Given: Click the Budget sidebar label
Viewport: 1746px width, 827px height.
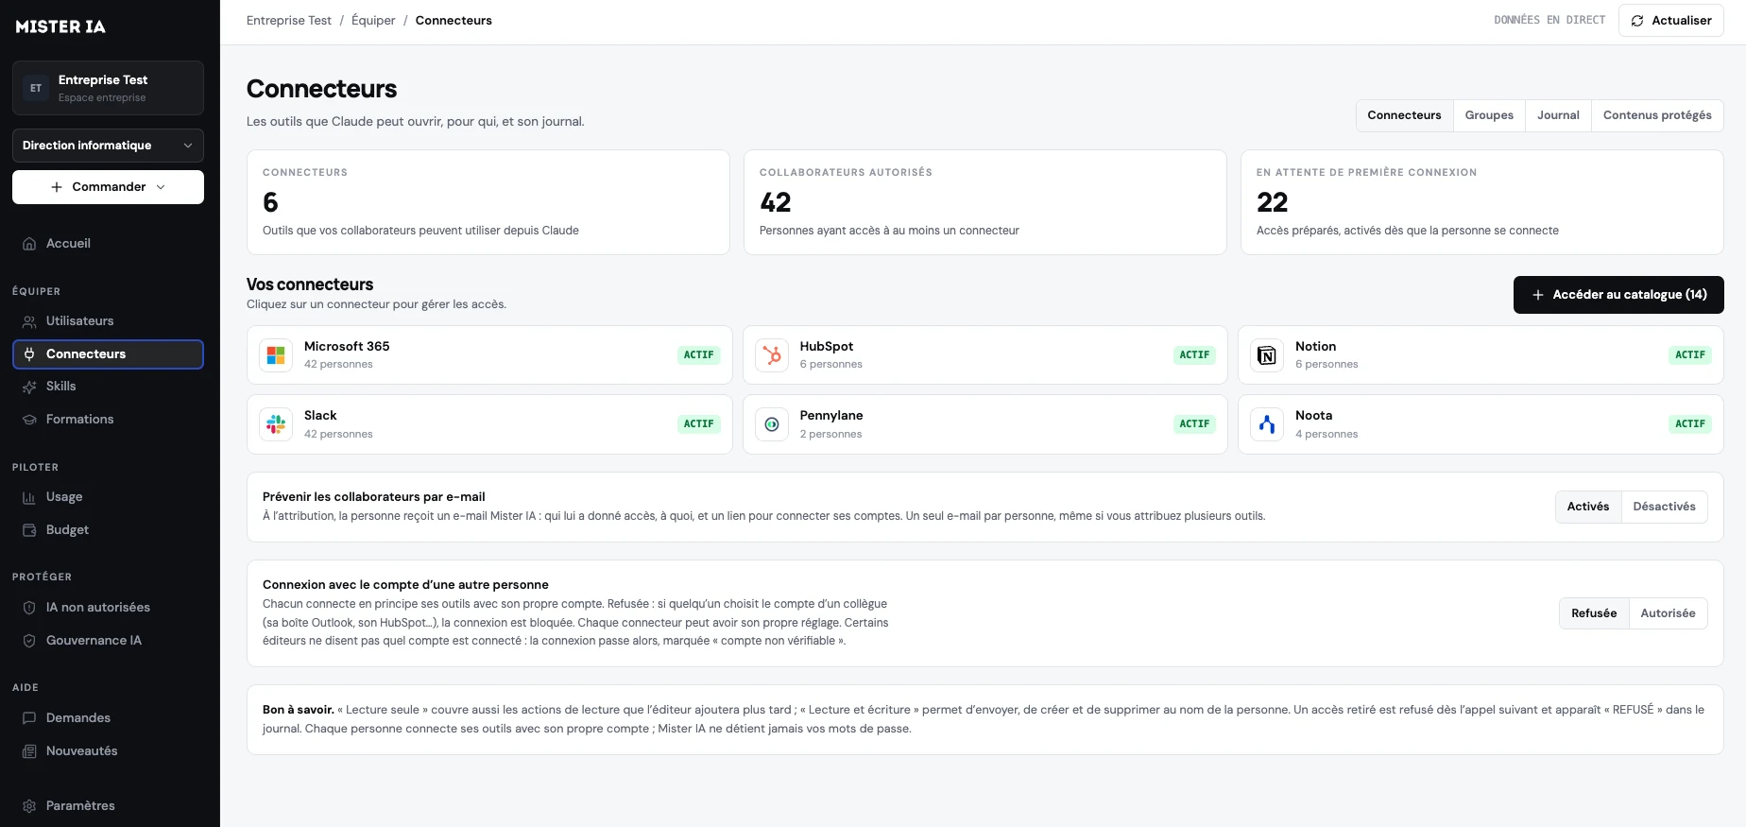Looking at the screenshot, I should [x=68, y=530].
